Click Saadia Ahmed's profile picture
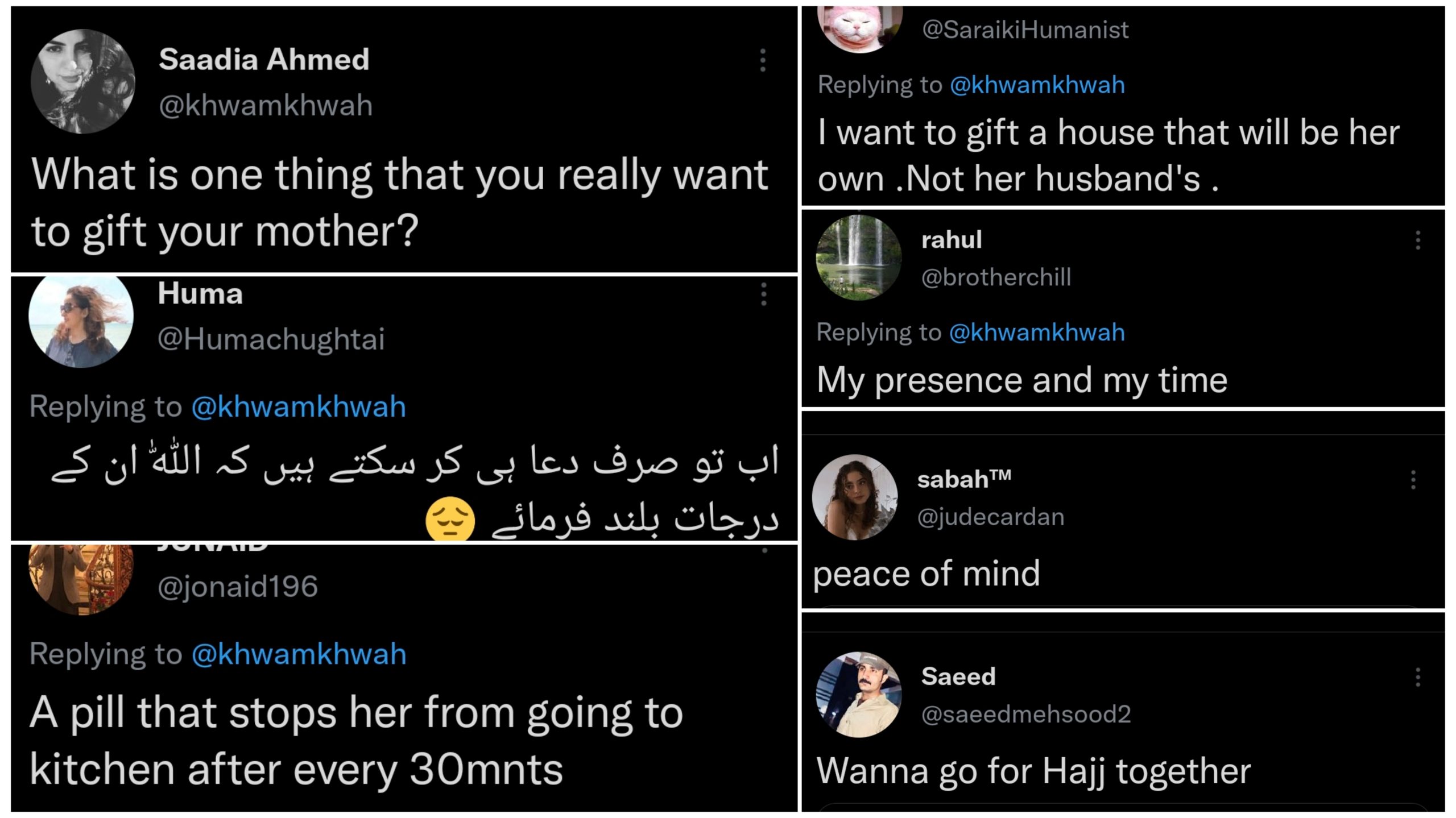 pos(83,82)
